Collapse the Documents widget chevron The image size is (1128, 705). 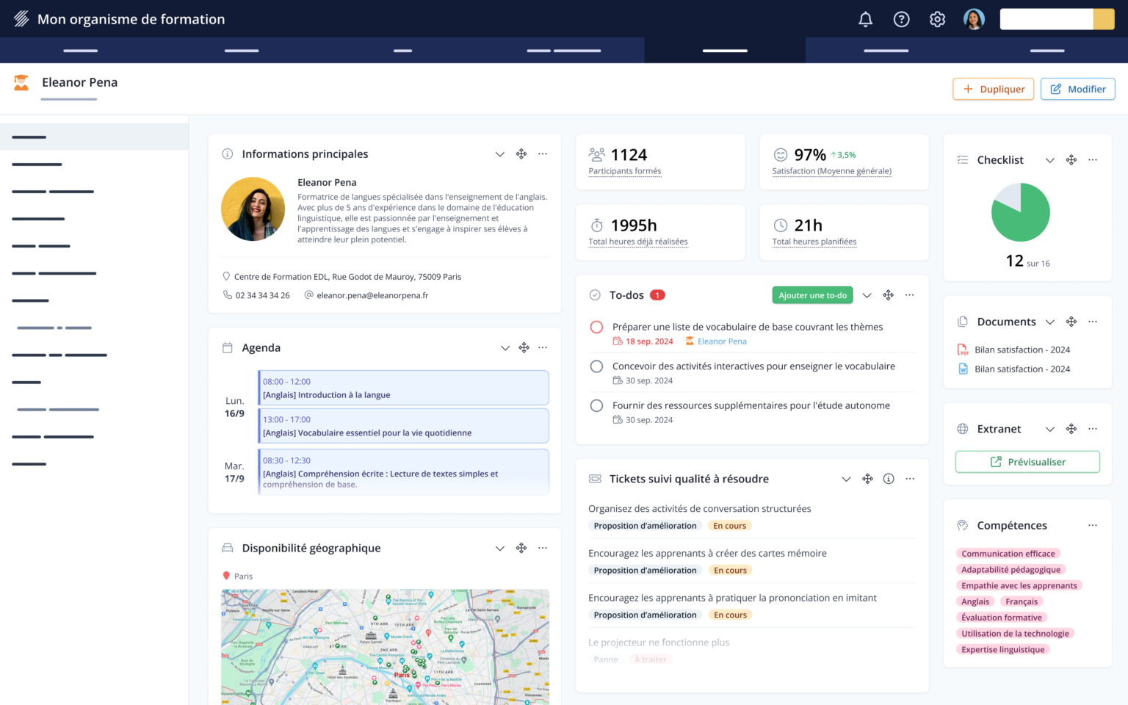point(1049,322)
